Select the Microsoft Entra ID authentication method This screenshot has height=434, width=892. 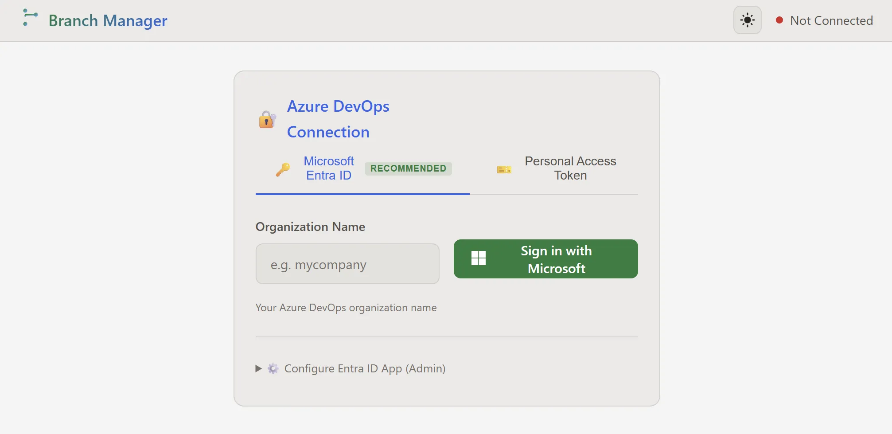coord(328,168)
